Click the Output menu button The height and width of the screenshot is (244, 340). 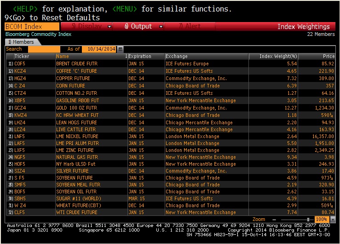point(138,26)
